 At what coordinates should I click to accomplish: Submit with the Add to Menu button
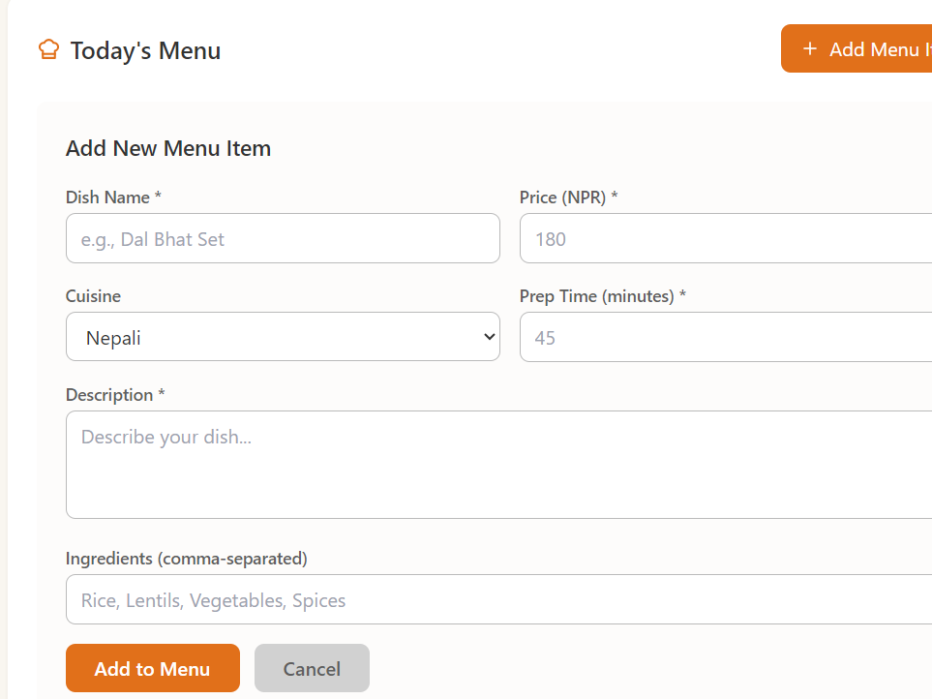point(152,668)
